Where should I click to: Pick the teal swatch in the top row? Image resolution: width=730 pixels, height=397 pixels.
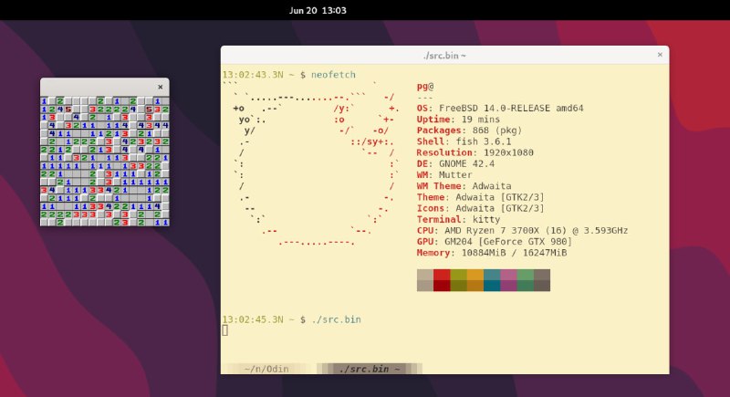point(492,274)
